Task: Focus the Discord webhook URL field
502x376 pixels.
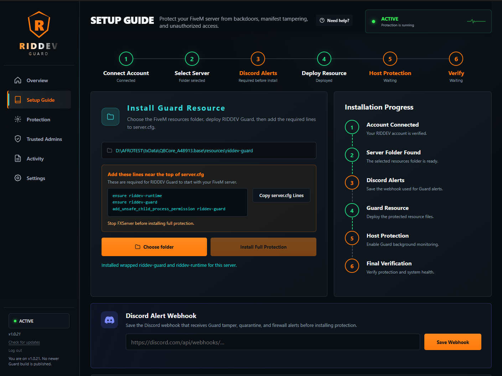Action: click(273, 342)
